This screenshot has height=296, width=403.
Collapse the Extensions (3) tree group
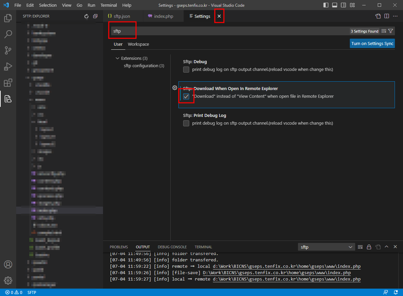(117, 58)
